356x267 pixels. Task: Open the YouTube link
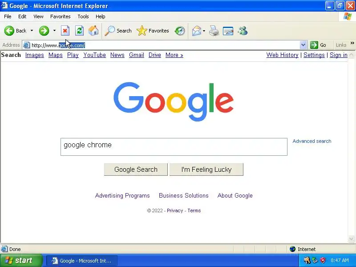click(x=94, y=55)
